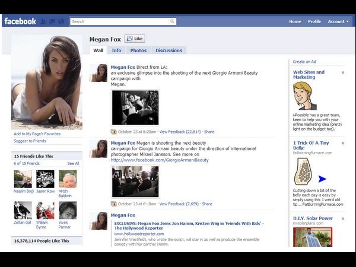Switch to the Info tab

click(116, 50)
